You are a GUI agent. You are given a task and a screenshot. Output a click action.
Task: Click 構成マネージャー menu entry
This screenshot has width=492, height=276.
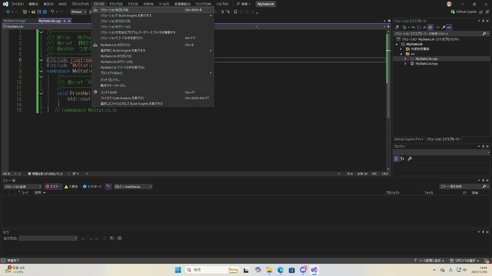[114, 86]
